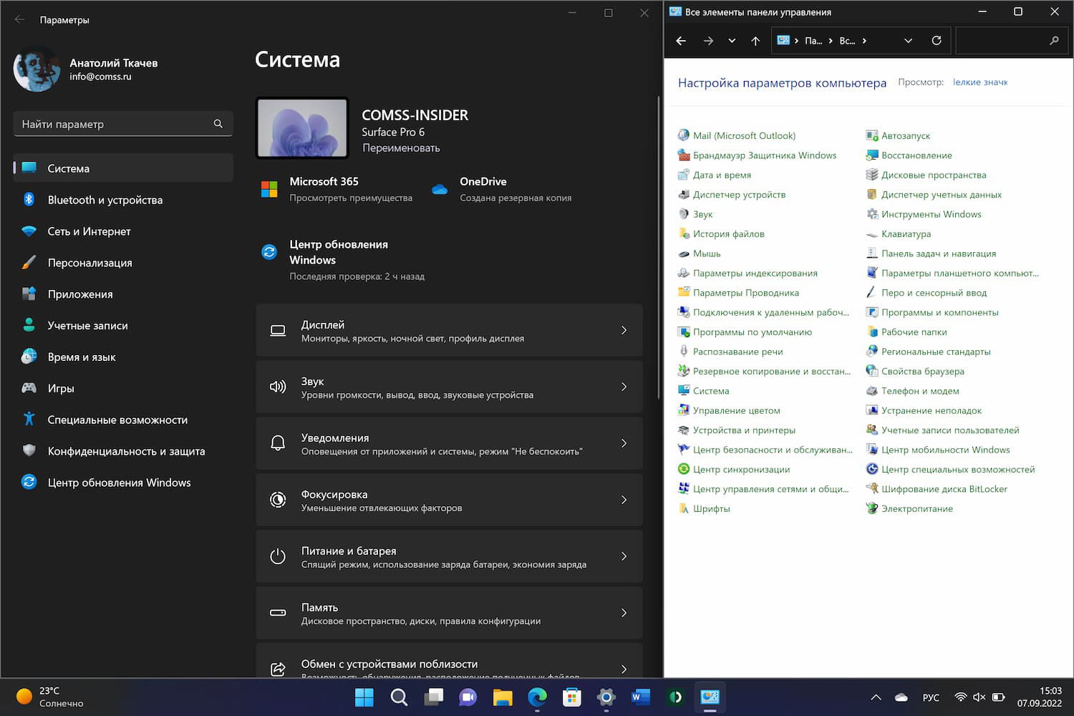The image size is (1074, 716).
Task: Select Специальные возможности menu item
Action: 117,420
